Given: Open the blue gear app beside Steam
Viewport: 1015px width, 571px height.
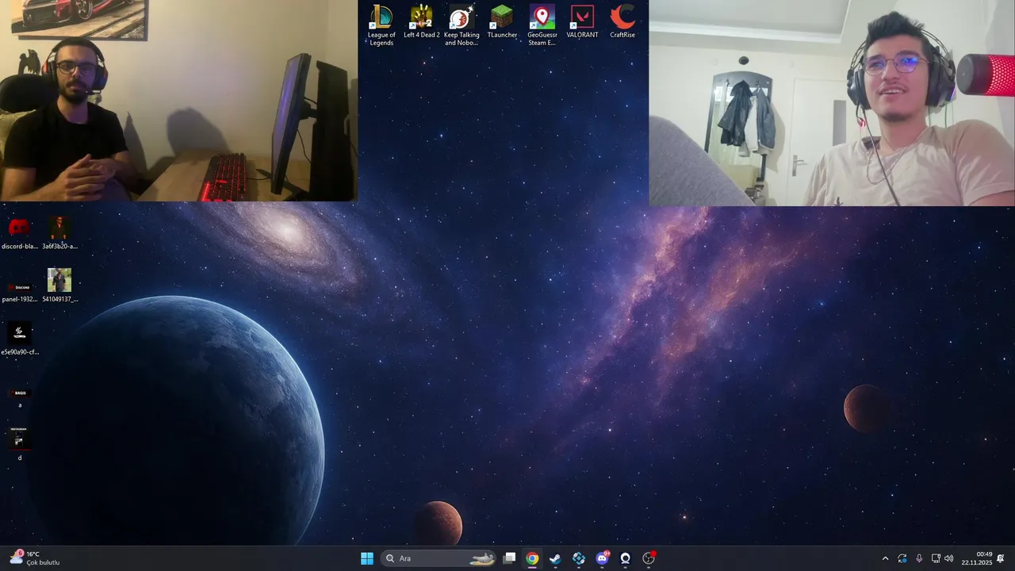Looking at the screenshot, I should coord(579,558).
